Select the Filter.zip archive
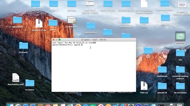This screenshot has width=190, height=106. click(144, 86)
